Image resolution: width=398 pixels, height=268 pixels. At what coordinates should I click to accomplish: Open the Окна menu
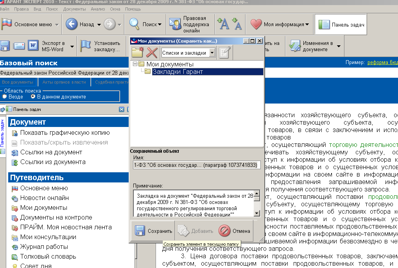[x=115, y=9]
